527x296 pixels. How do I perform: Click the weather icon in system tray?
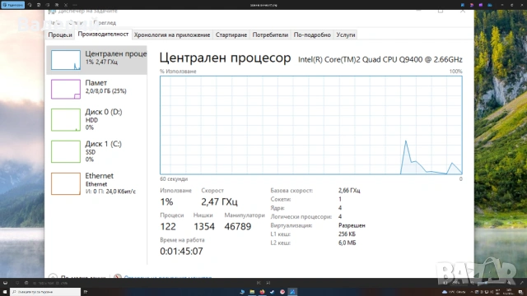pos(445,292)
